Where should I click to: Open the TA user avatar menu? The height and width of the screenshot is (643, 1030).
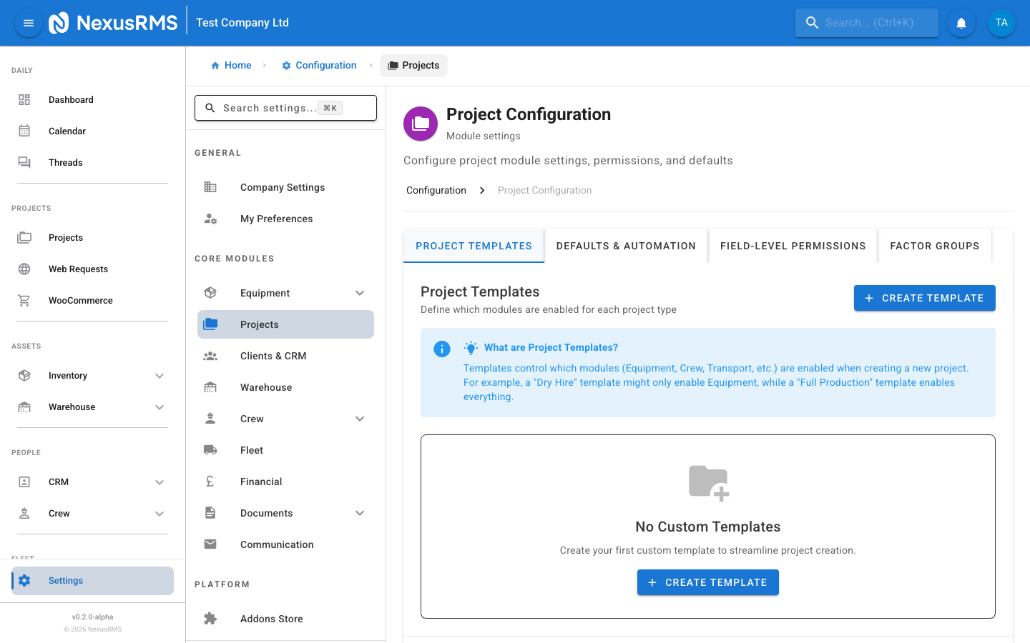(1001, 23)
